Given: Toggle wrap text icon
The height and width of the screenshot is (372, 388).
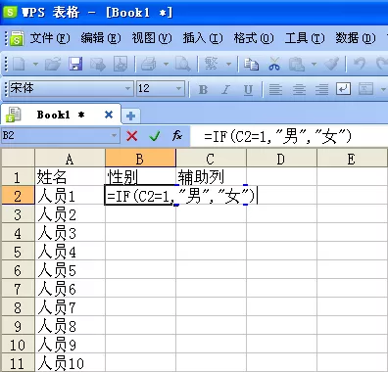Looking at the screenshot, I should pyautogui.click(x=343, y=89).
